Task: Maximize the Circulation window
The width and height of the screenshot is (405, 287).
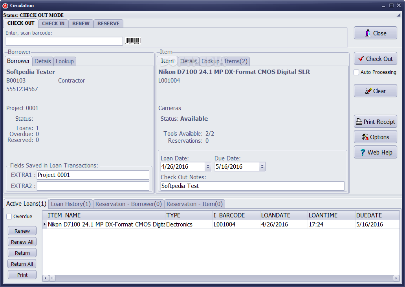Action: click(392, 6)
